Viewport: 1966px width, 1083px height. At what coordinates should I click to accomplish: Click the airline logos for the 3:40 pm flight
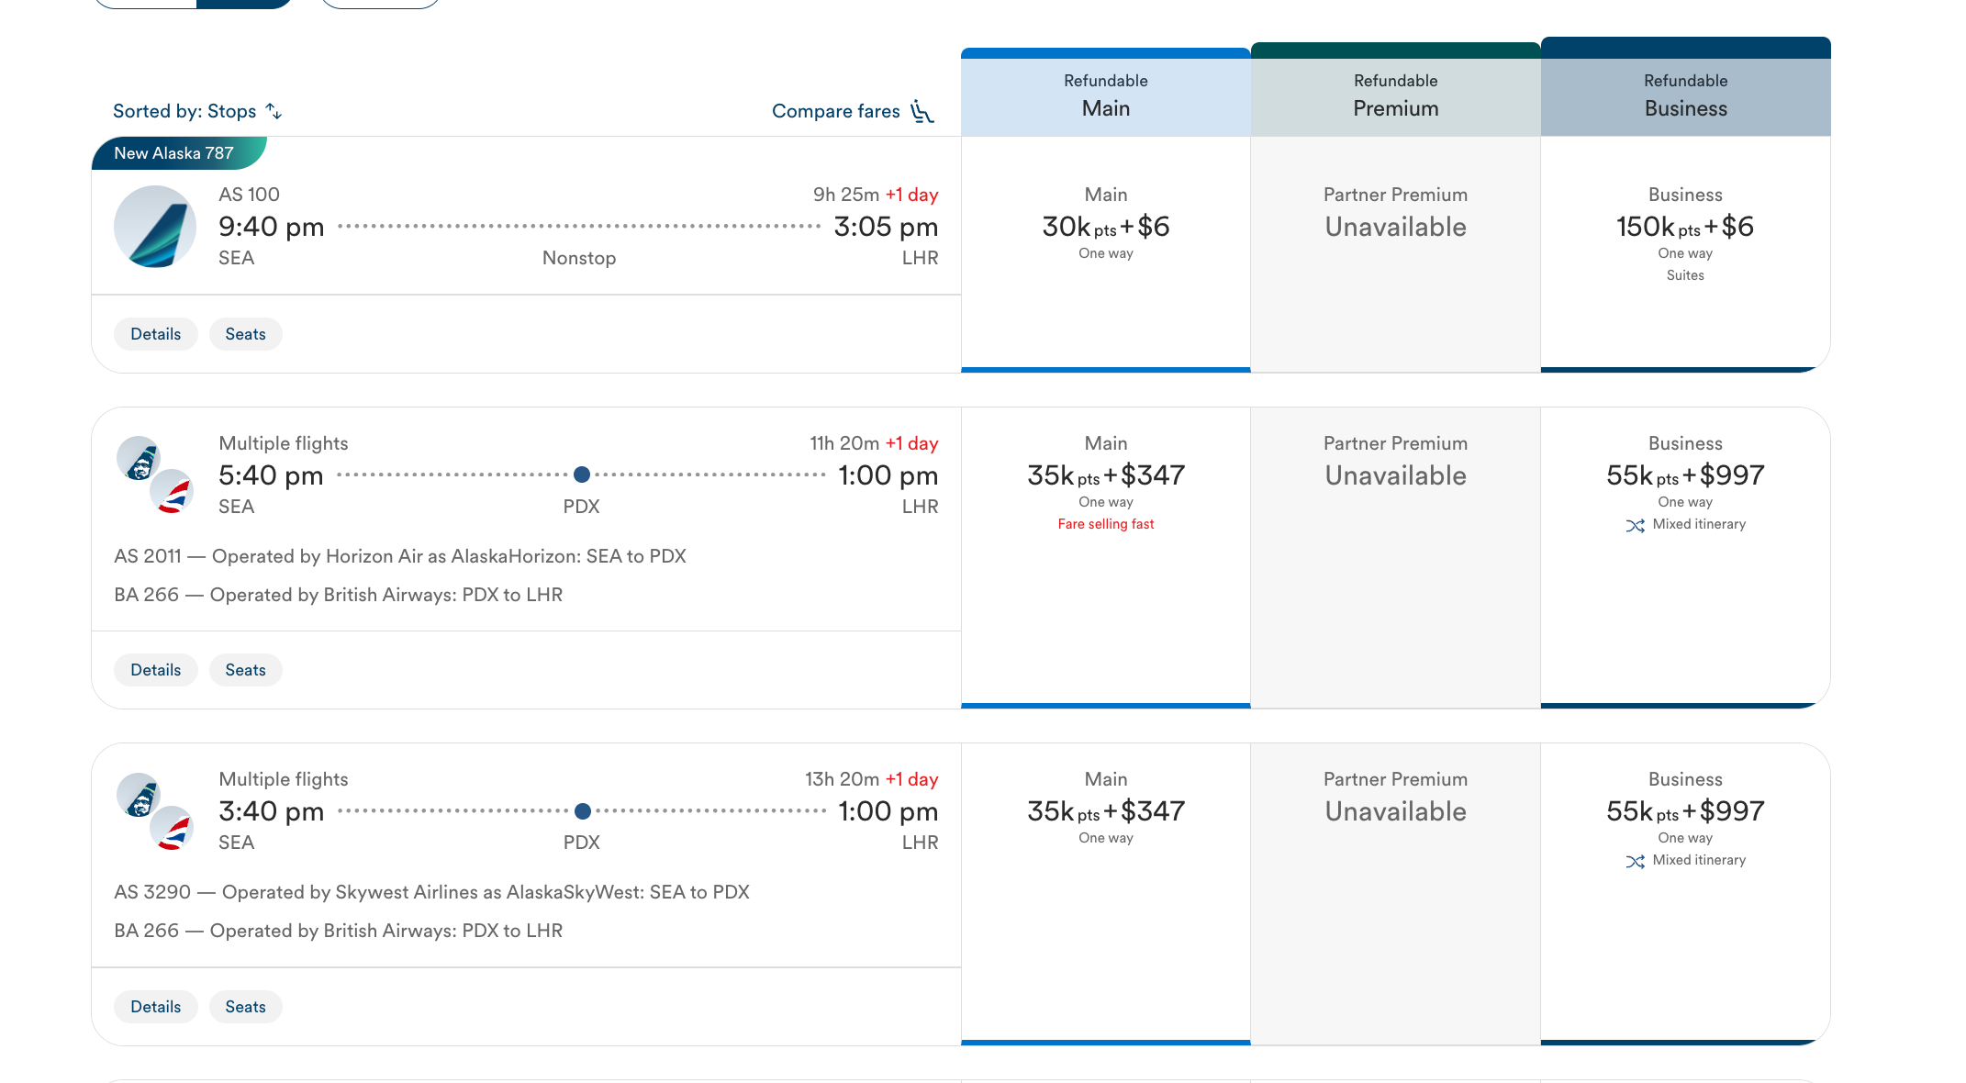pos(155,810)
